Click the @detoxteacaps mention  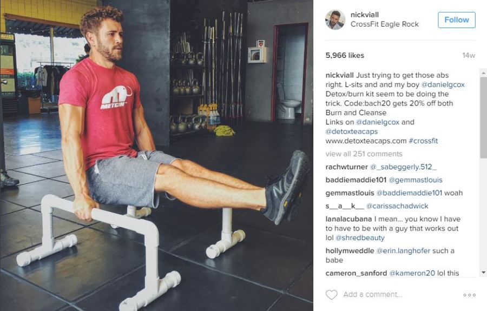(352, 131)
